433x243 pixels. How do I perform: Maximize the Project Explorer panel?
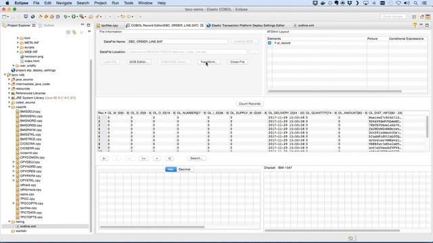coord(89,25)
